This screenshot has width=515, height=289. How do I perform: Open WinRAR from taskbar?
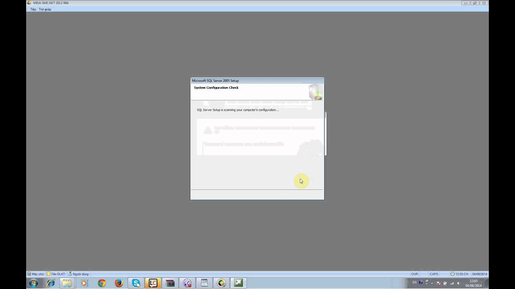(x=170, y=283)
